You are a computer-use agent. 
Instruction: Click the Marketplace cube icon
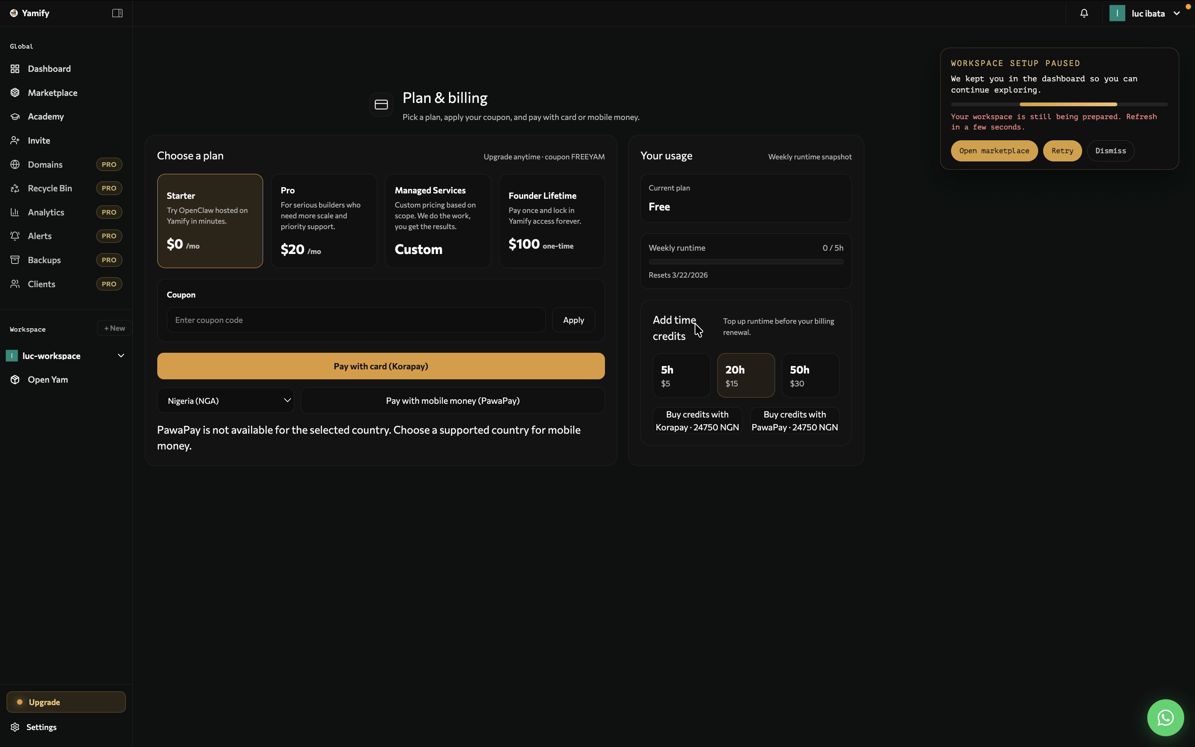pos(15,93)
